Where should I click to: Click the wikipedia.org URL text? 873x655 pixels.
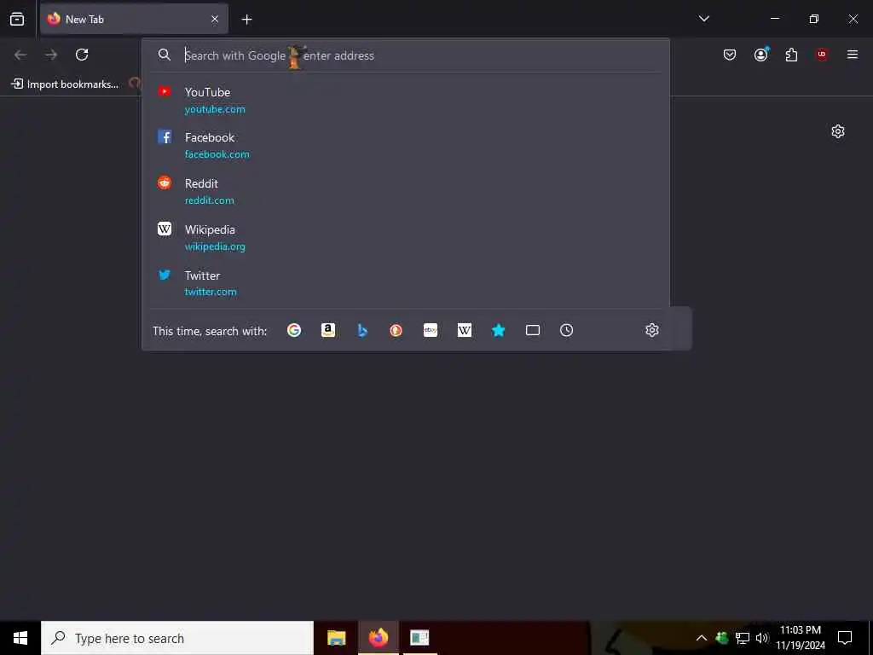215,246
